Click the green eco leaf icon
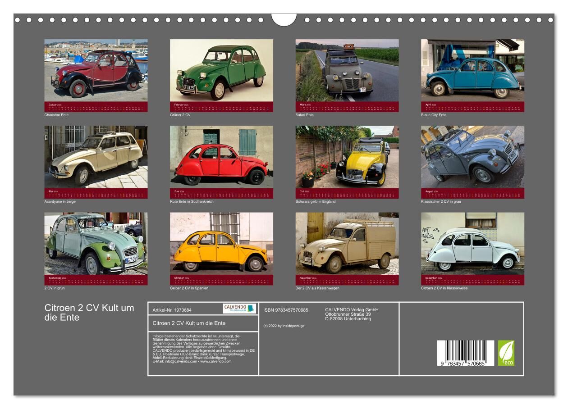568x409 pixels. (x=506, y=353)
